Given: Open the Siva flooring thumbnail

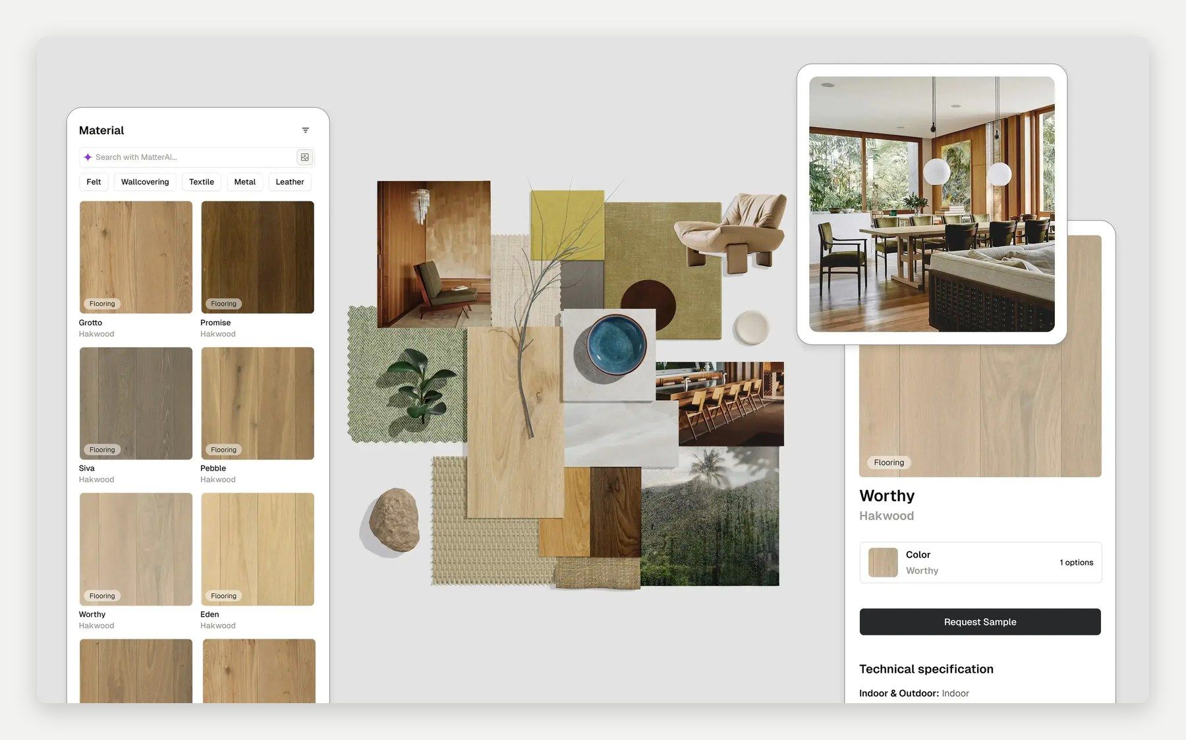Looking at the screenshot, I should pos(136,403).
